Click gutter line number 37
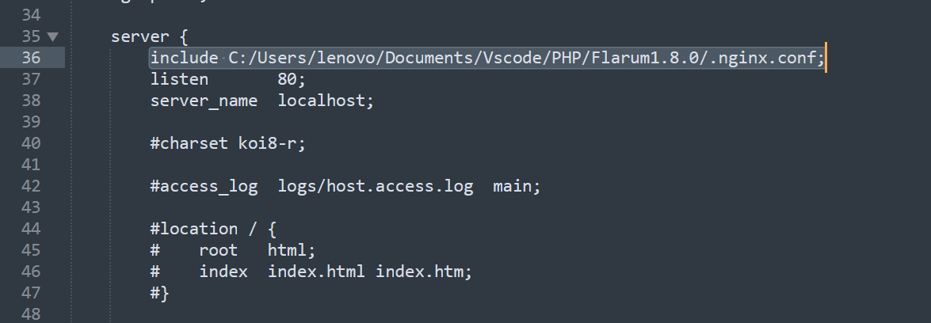This screenshot has width=931, height=323. pyautogui.click(x=31, y=79)
